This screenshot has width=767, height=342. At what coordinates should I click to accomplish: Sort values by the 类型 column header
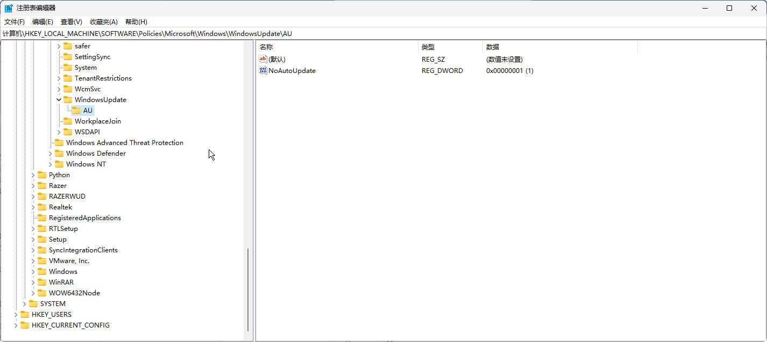click(x=428, y=47)
